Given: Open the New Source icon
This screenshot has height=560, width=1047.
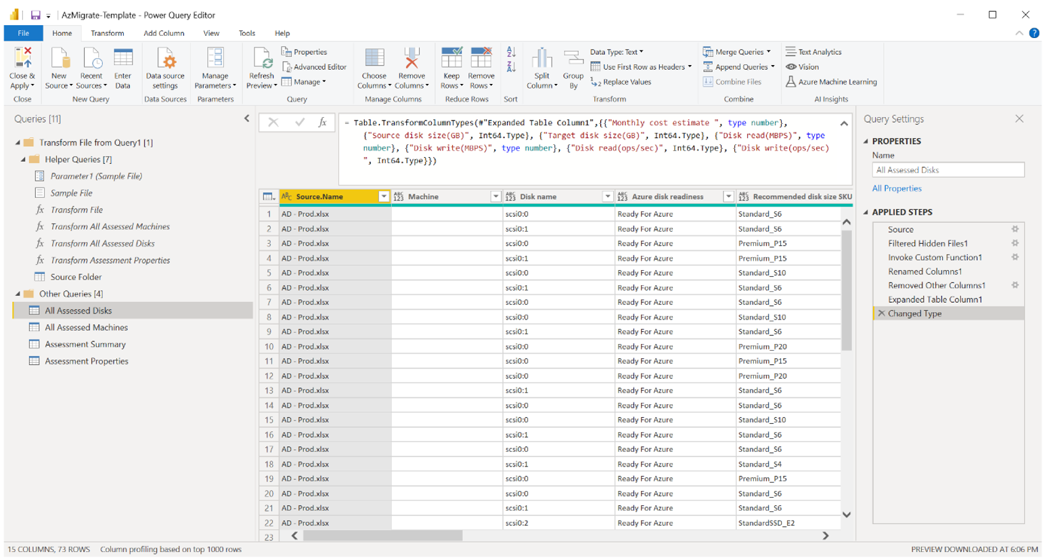Looking at the screenshot, I should click(59, 58).
